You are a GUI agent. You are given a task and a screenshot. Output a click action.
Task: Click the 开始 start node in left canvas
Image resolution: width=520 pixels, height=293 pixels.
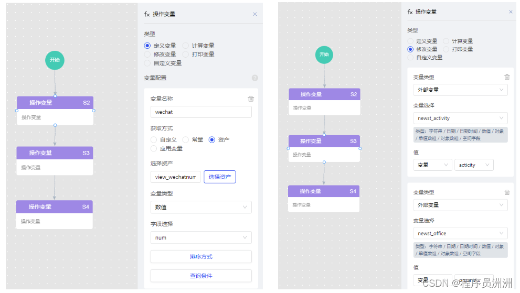tap(55, 60)
